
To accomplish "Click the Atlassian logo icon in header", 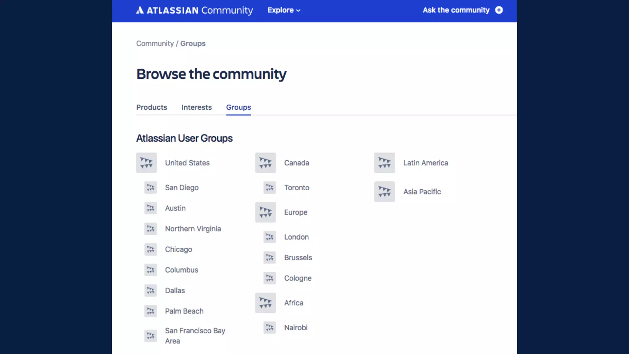I will click(140, 10).
